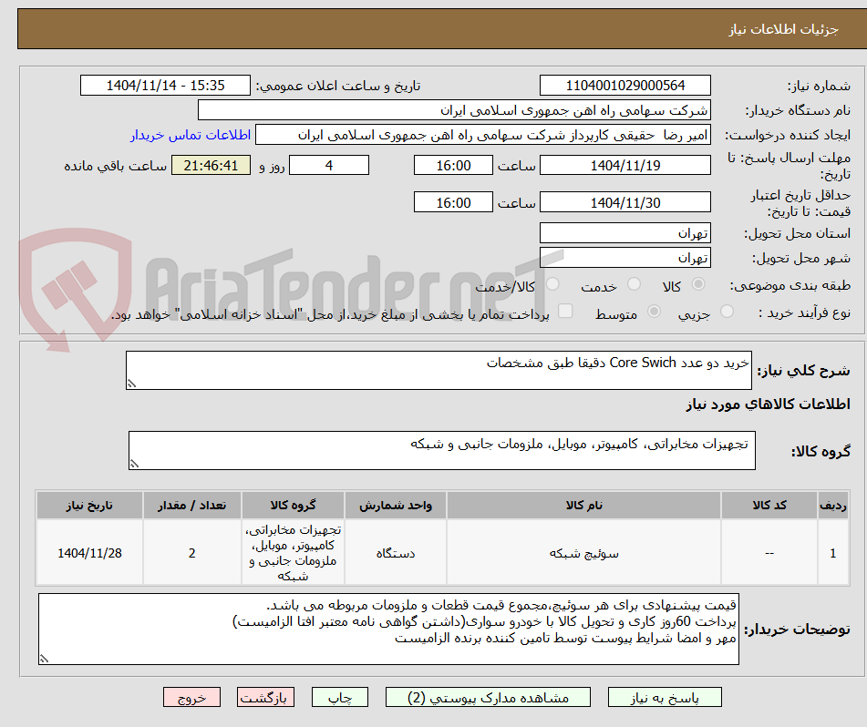867x727 pixels.
Task: Click the resize handle of شرح کلی نیاز box
Action: [131, 384]
